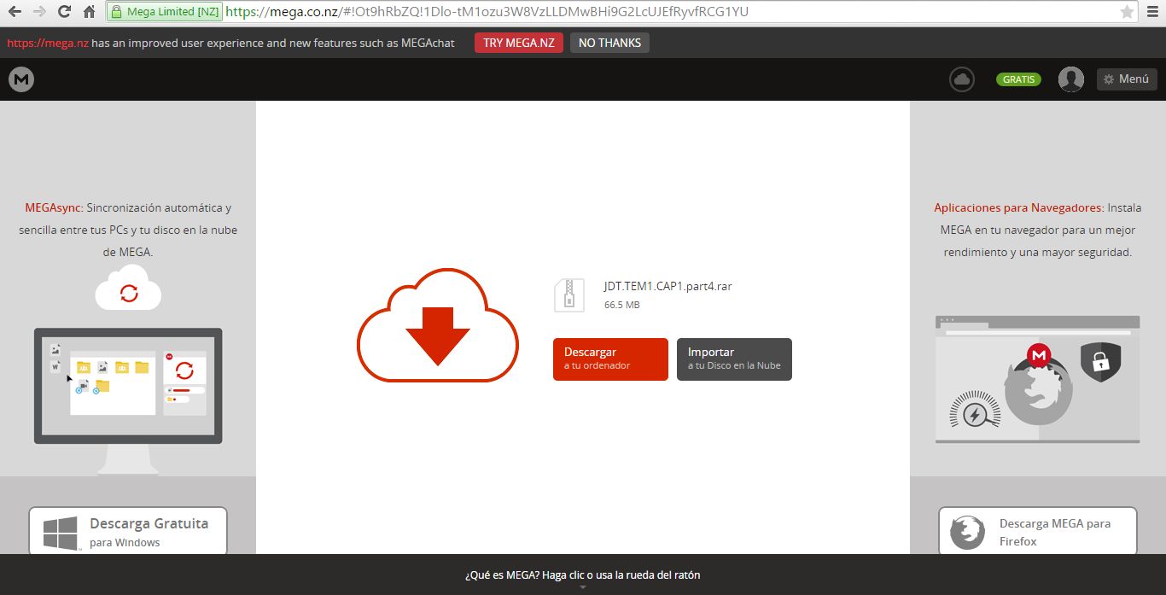Click the green GRATIS account badge
The image size is (1166, 595).
click(1018, 79)
